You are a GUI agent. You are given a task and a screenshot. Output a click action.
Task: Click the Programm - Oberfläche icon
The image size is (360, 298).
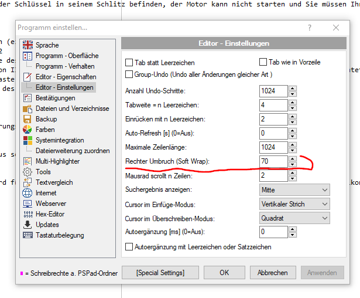click(28, 56)
